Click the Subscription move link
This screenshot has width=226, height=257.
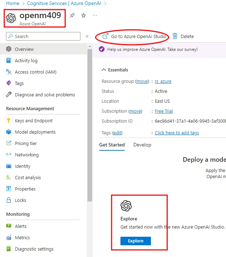pos(135,111)
